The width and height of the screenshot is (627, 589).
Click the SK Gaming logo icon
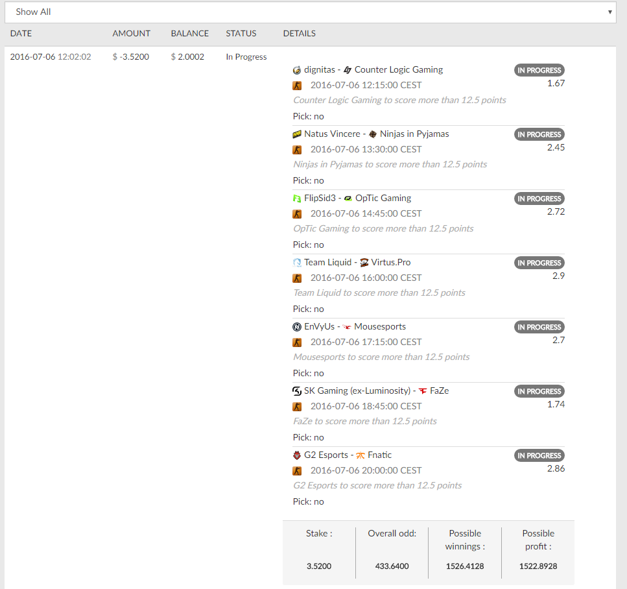[x=297, y=391]
